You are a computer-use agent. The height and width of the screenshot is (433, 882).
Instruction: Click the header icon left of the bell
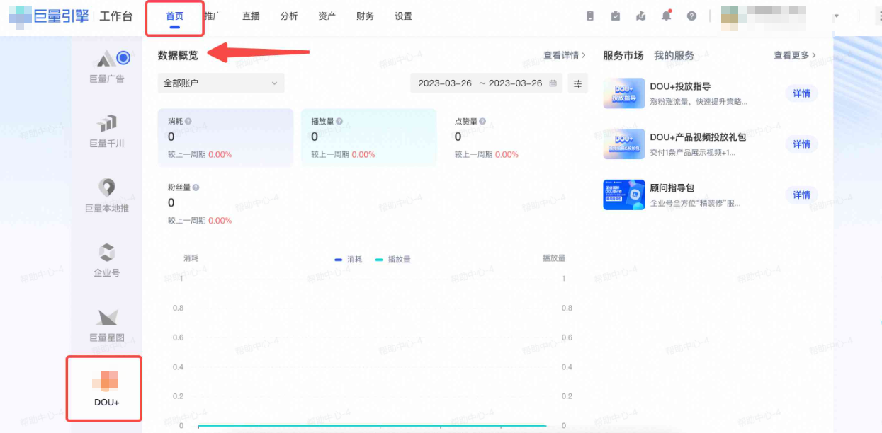point(641,16)
